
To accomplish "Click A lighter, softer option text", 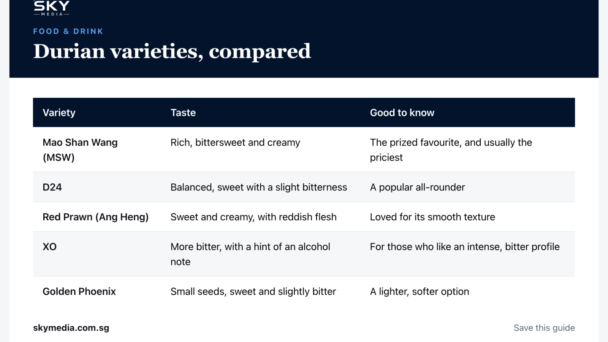I will pos(420,291).
